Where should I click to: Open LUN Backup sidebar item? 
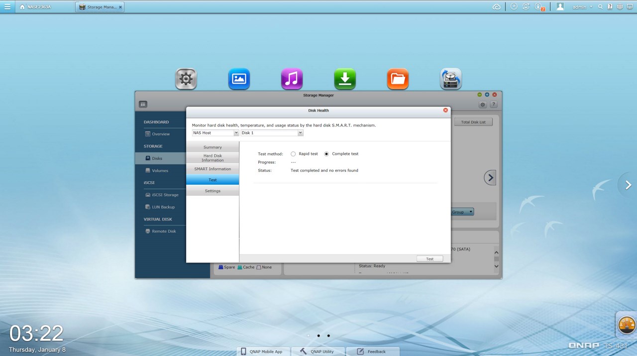click(x=160, y=207)
